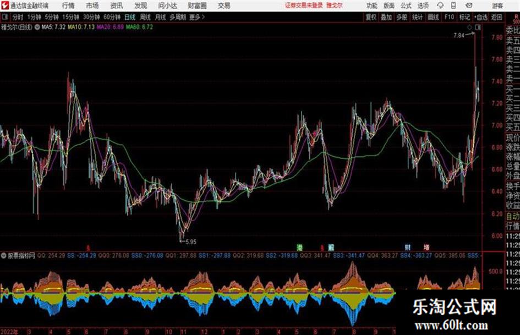Toggle the panel icon left of 分时

(x=4, y=17)
